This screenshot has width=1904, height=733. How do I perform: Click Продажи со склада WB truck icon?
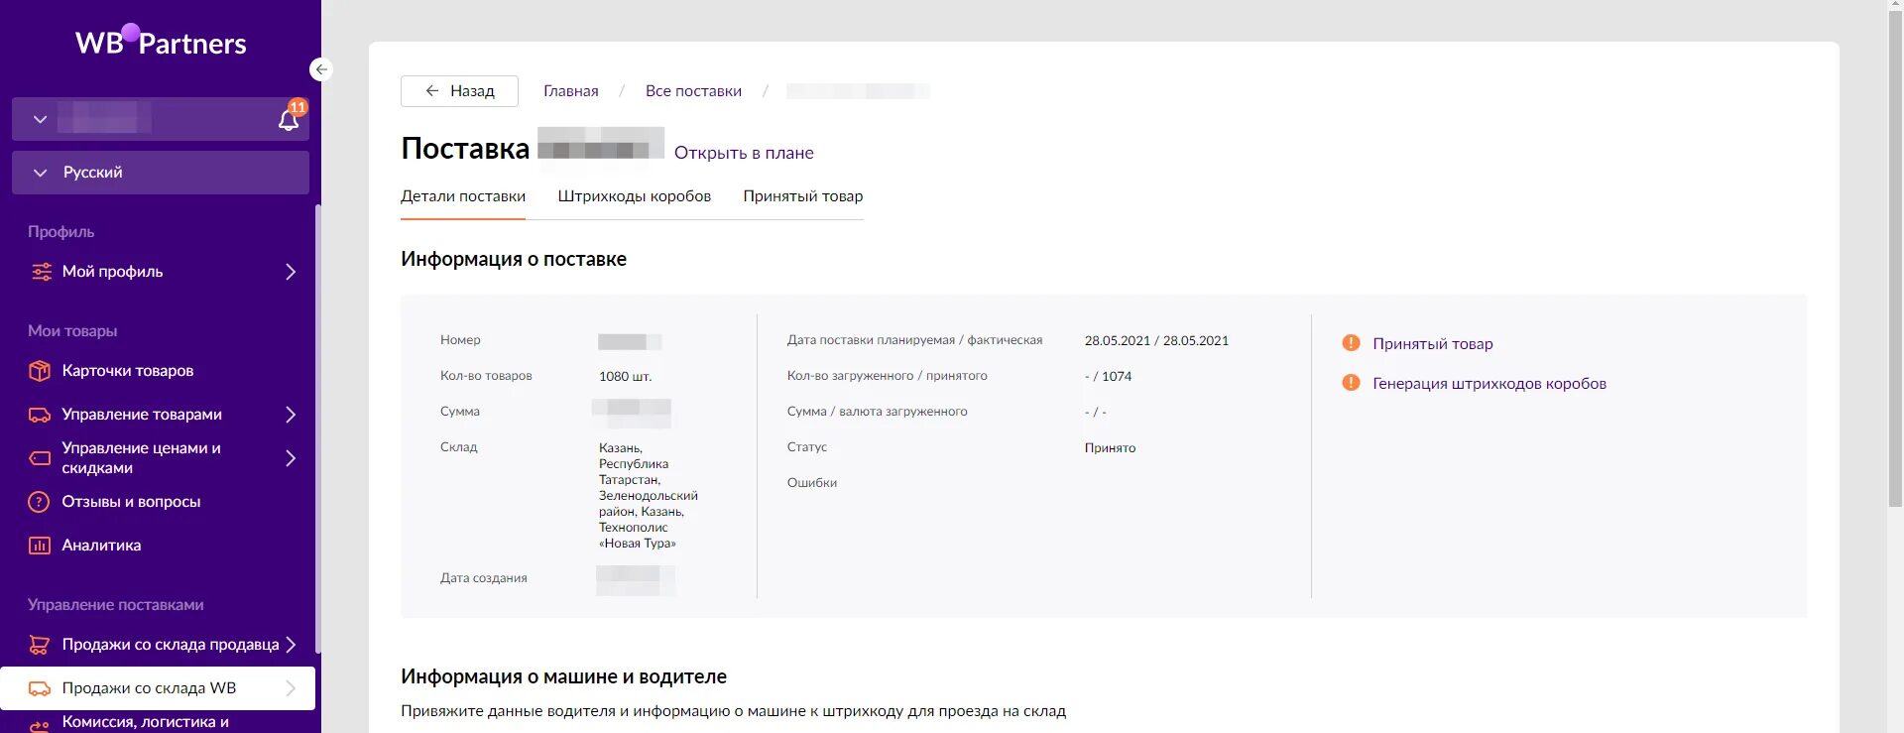point(40,688)
